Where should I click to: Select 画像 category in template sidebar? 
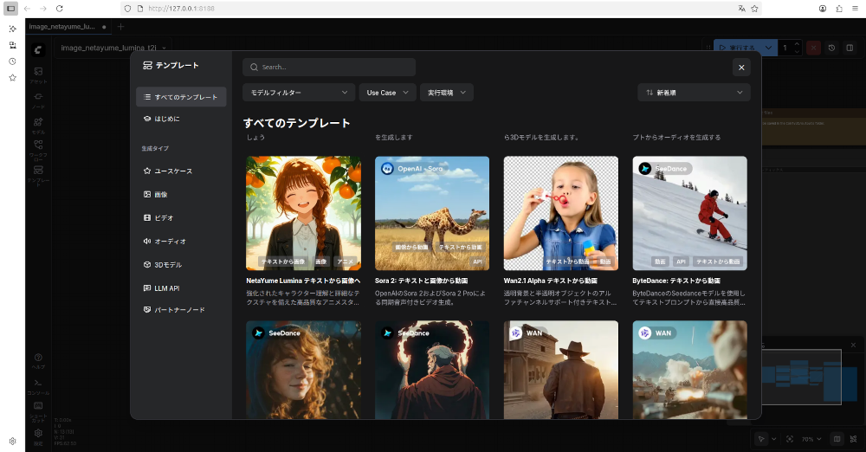point(181,194)
